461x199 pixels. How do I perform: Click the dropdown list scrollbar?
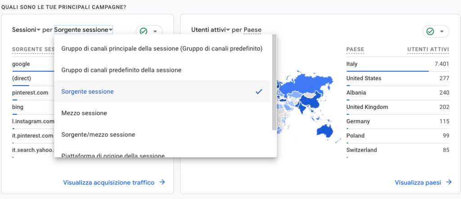274,82
